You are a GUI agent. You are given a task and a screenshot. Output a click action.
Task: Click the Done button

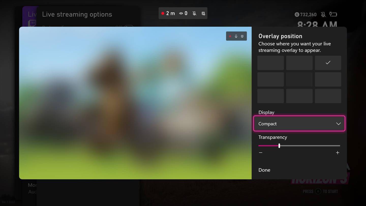(264, 170)
